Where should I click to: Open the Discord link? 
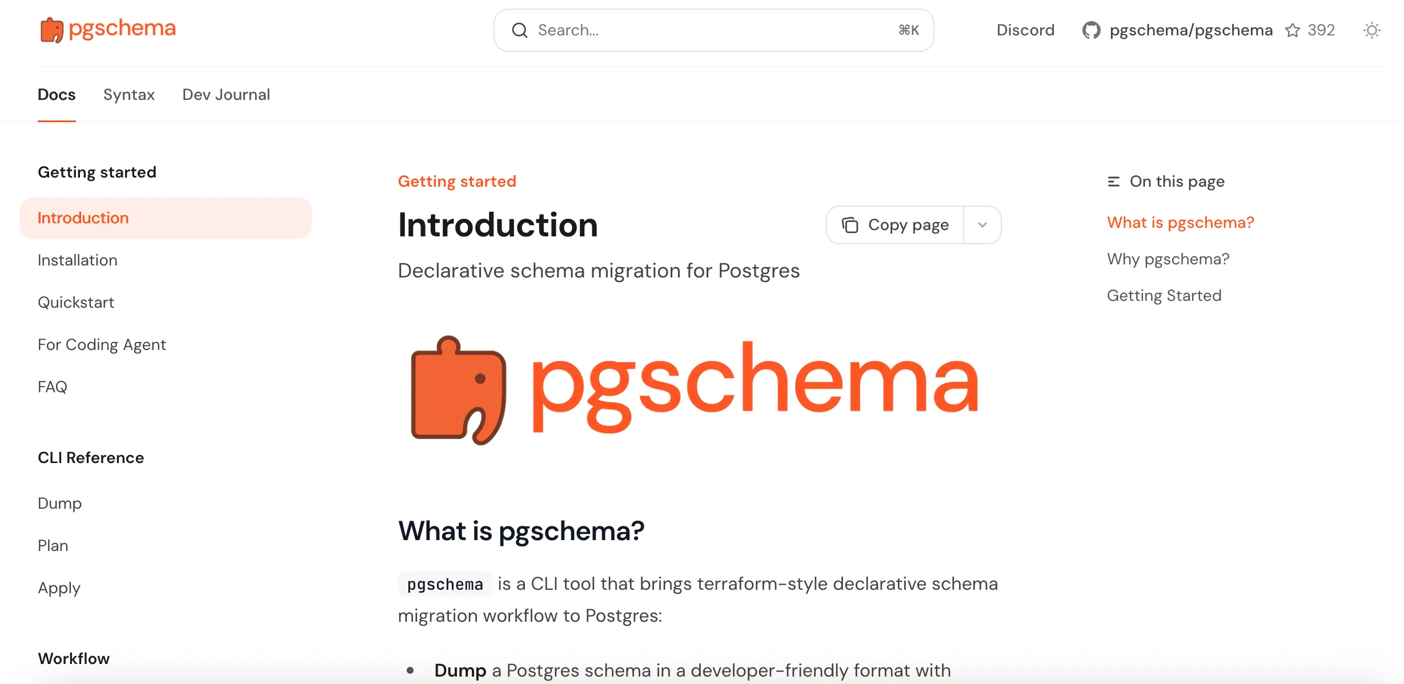[1025, 30]
